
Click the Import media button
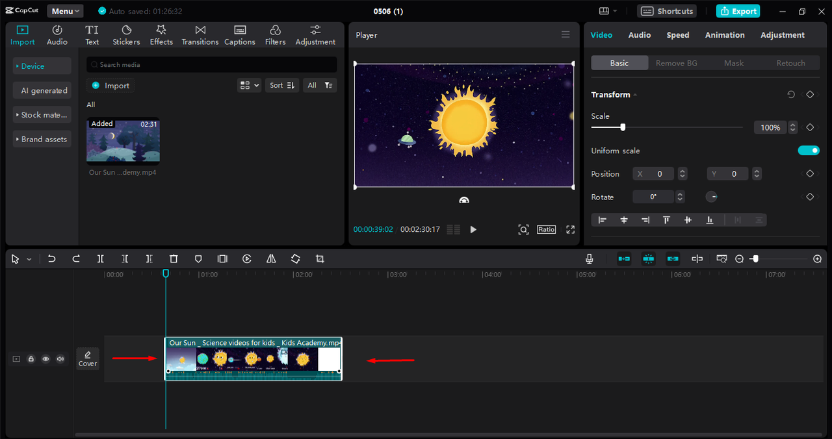coord(110,86)
